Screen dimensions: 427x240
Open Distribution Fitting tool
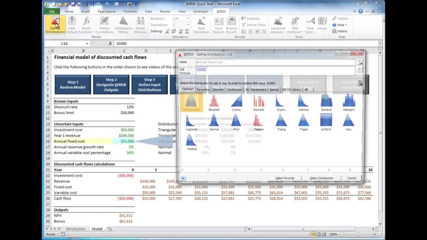coord(124,25)
